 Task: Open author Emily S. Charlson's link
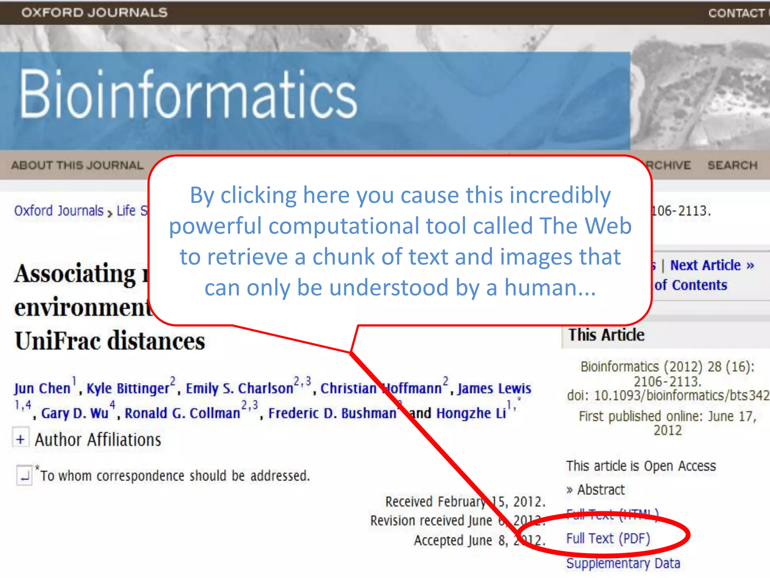(x=239, y=388)
